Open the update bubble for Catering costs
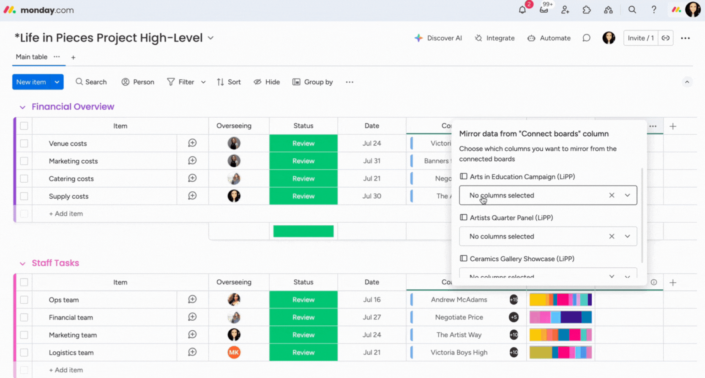Image resolution: width=705 pixels, height=378 pixels. [x=192, y=178]
